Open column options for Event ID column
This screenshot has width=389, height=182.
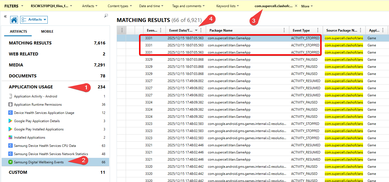[x=161, y=30]
